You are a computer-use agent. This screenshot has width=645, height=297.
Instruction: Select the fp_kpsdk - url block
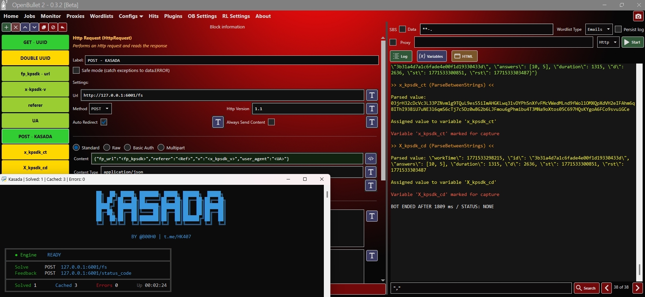[35, 74]
